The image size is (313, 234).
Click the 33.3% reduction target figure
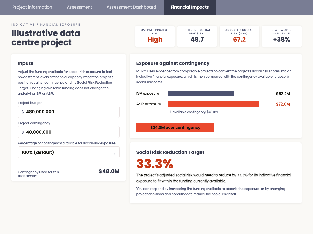point(155,164)
